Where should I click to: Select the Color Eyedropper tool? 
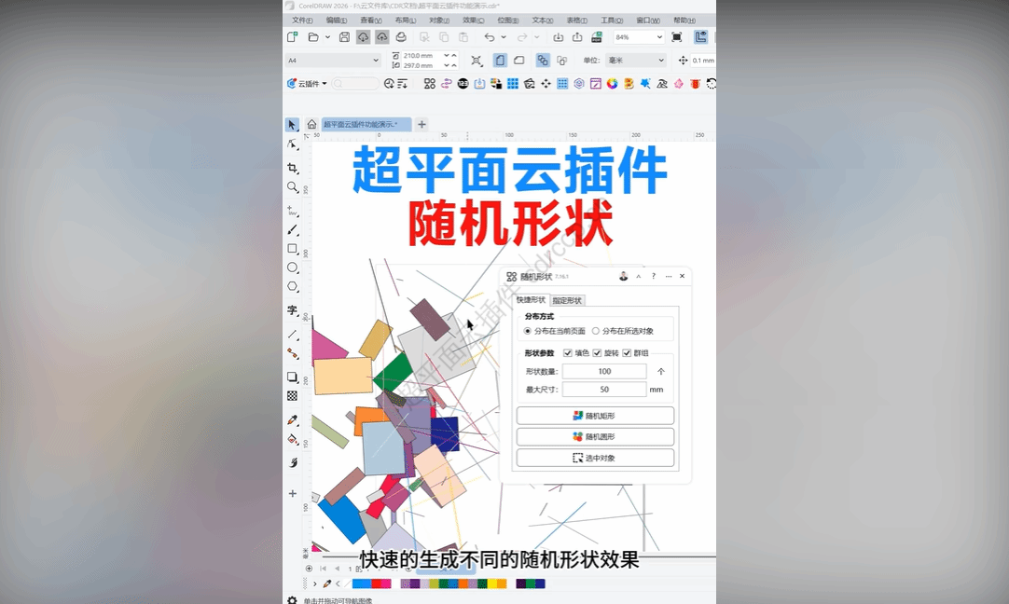(292, 420)
